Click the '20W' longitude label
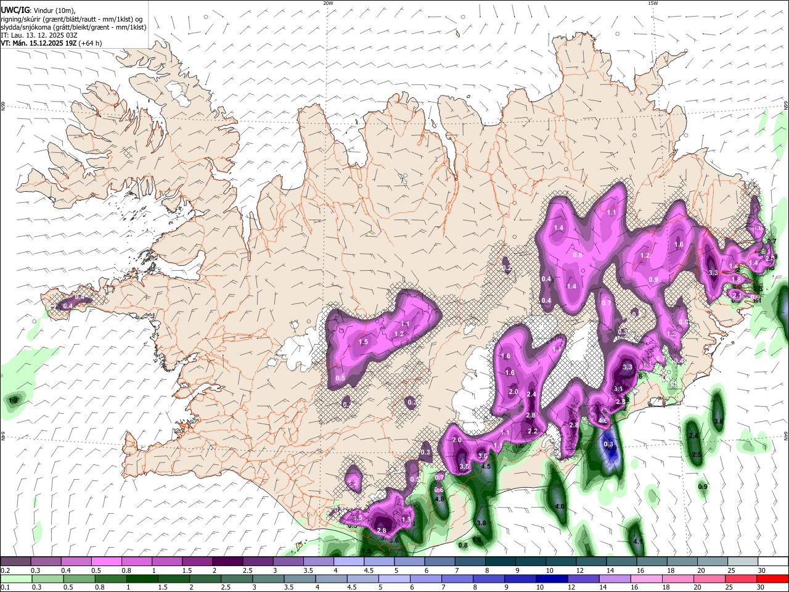The height and width of the screenshot is (592, 789). (x=329, y=3)
